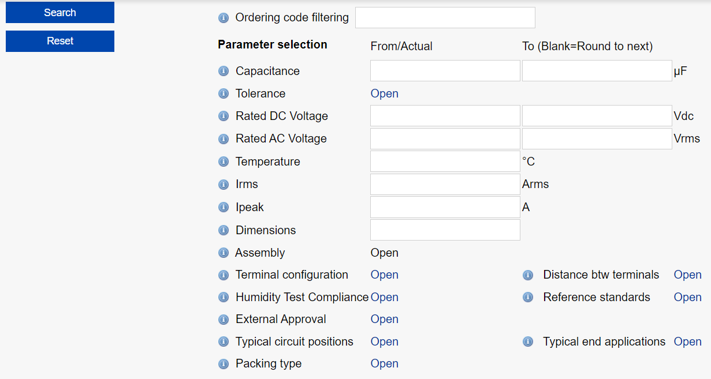Viewport: 711px width, 379px height.
Task: Open Reference standards info icon
Action: pos(528,297)
